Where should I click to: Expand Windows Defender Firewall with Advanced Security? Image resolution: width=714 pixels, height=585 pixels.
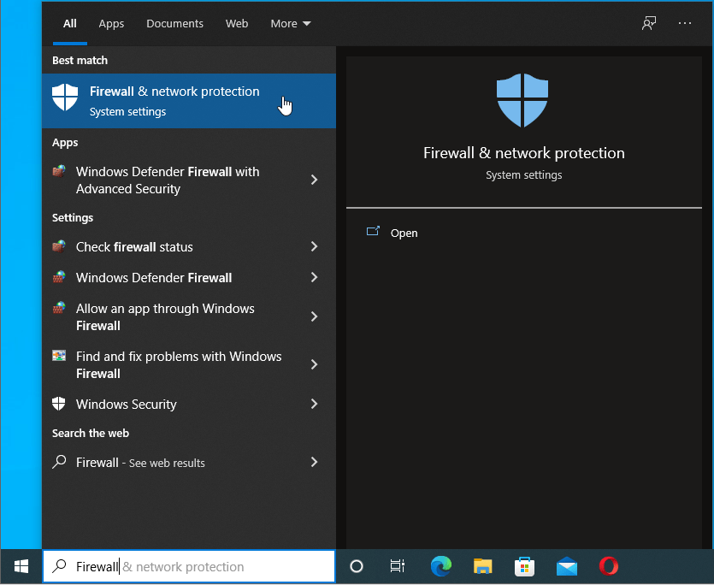[314, 180]
